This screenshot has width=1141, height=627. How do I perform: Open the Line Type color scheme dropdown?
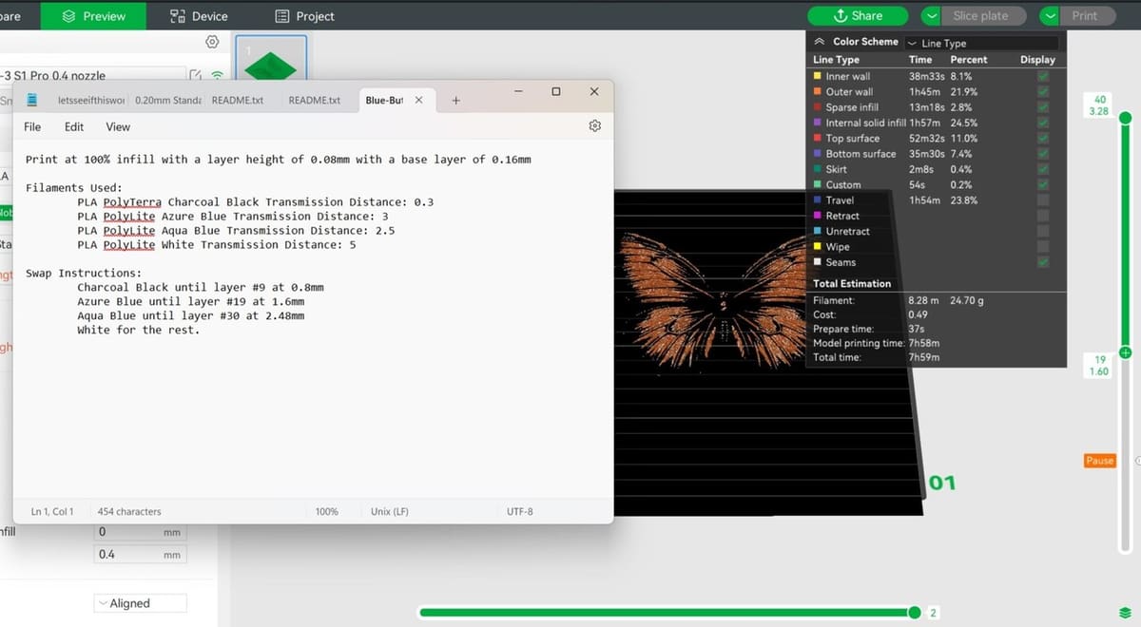click(981, 43)
